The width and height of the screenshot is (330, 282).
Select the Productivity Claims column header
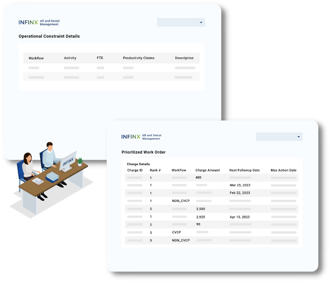(139, 58)
